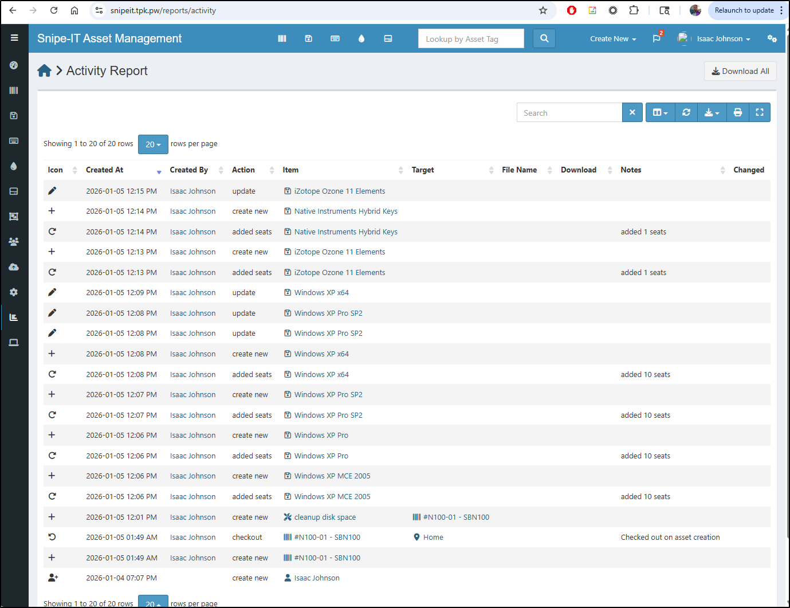Open the Create New menu
The height and width of the screenshot is (608, 790).
613,39
